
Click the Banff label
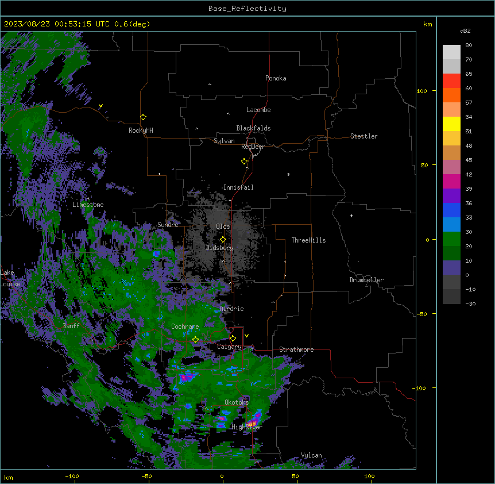tap(71, 326)
